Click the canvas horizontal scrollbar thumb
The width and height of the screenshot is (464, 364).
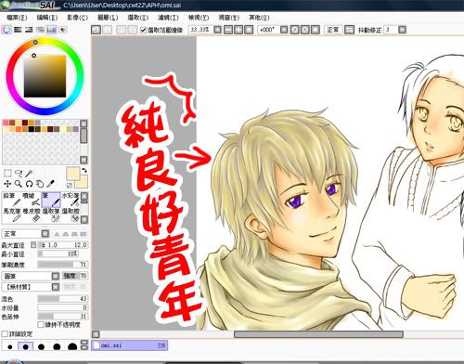coord(318,334)
